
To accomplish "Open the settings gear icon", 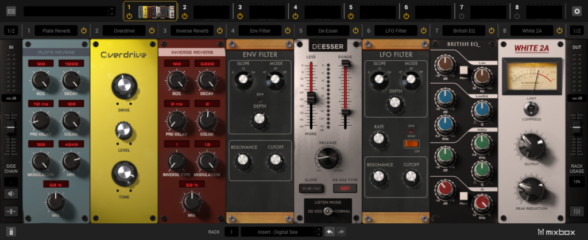I will [x=577, y=11].
